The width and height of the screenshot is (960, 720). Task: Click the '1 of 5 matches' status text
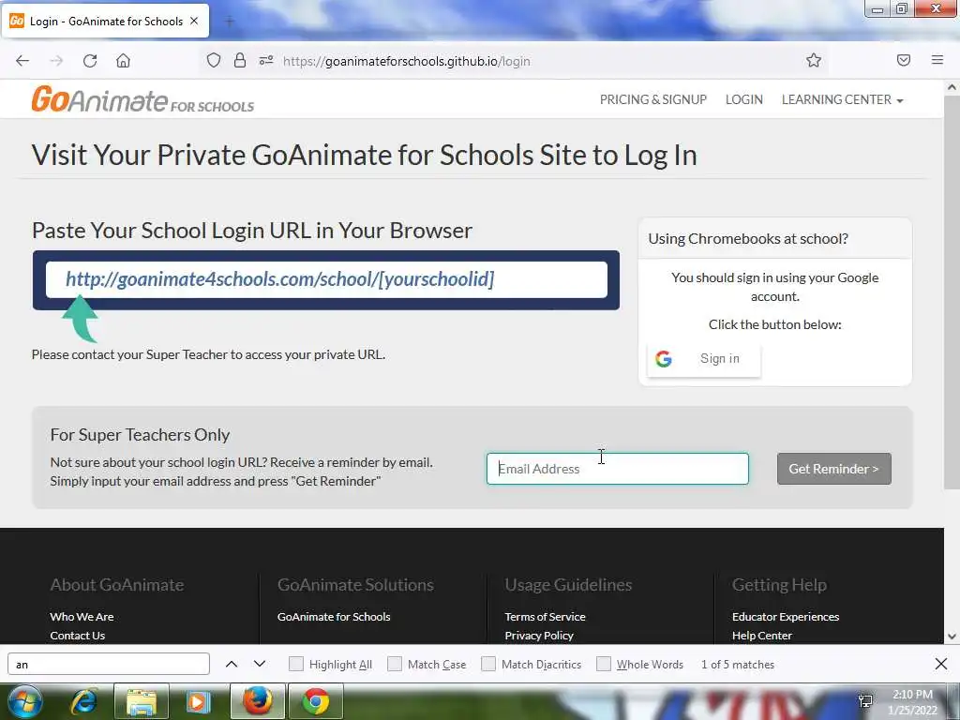(x=738, y=665)
